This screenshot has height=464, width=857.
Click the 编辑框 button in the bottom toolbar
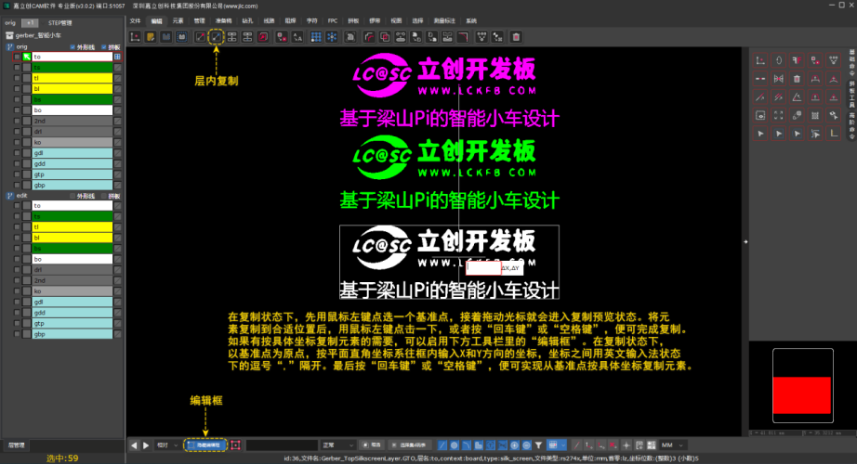pos(205,445)
